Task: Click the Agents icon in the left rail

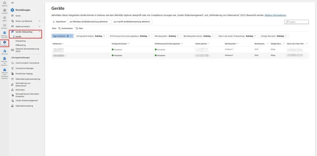Action: (4, 18)
